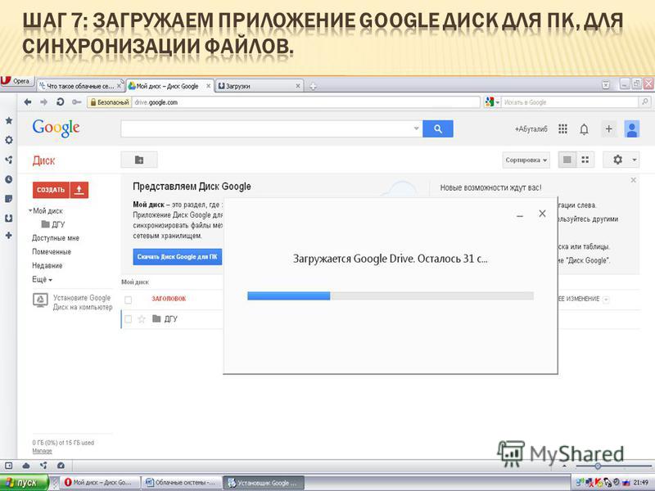The image size is (655, 491).
Task: Open the Google apps grid
Action: [562, 129]
